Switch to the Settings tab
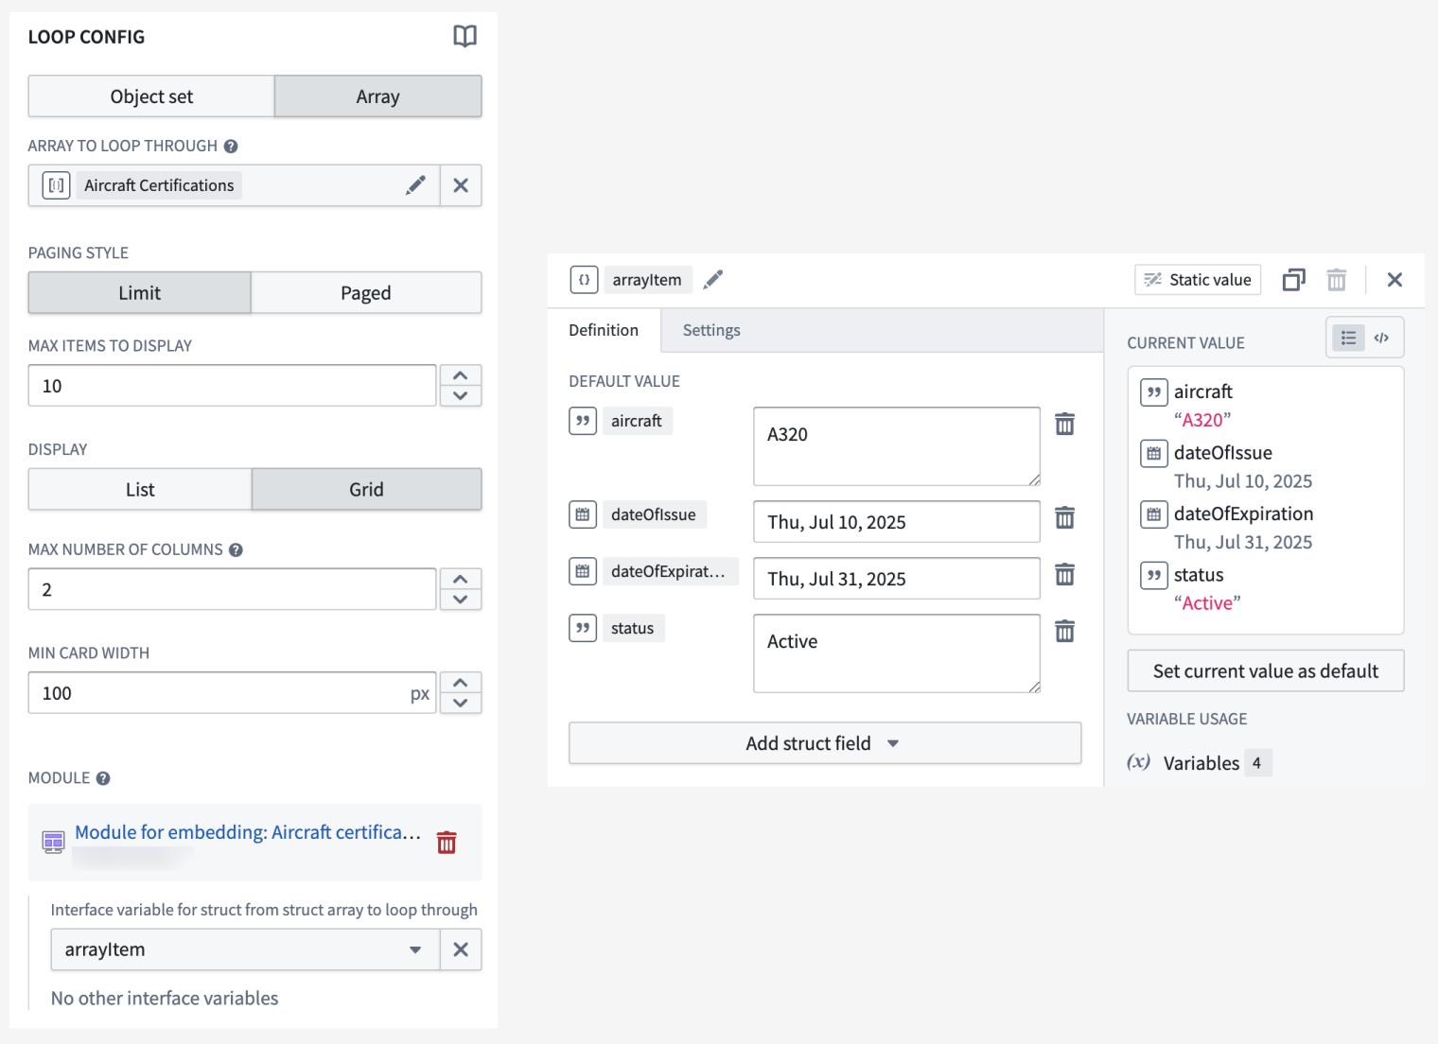The height and width of the screenshot is (1044, 1438). coord(710,330)
